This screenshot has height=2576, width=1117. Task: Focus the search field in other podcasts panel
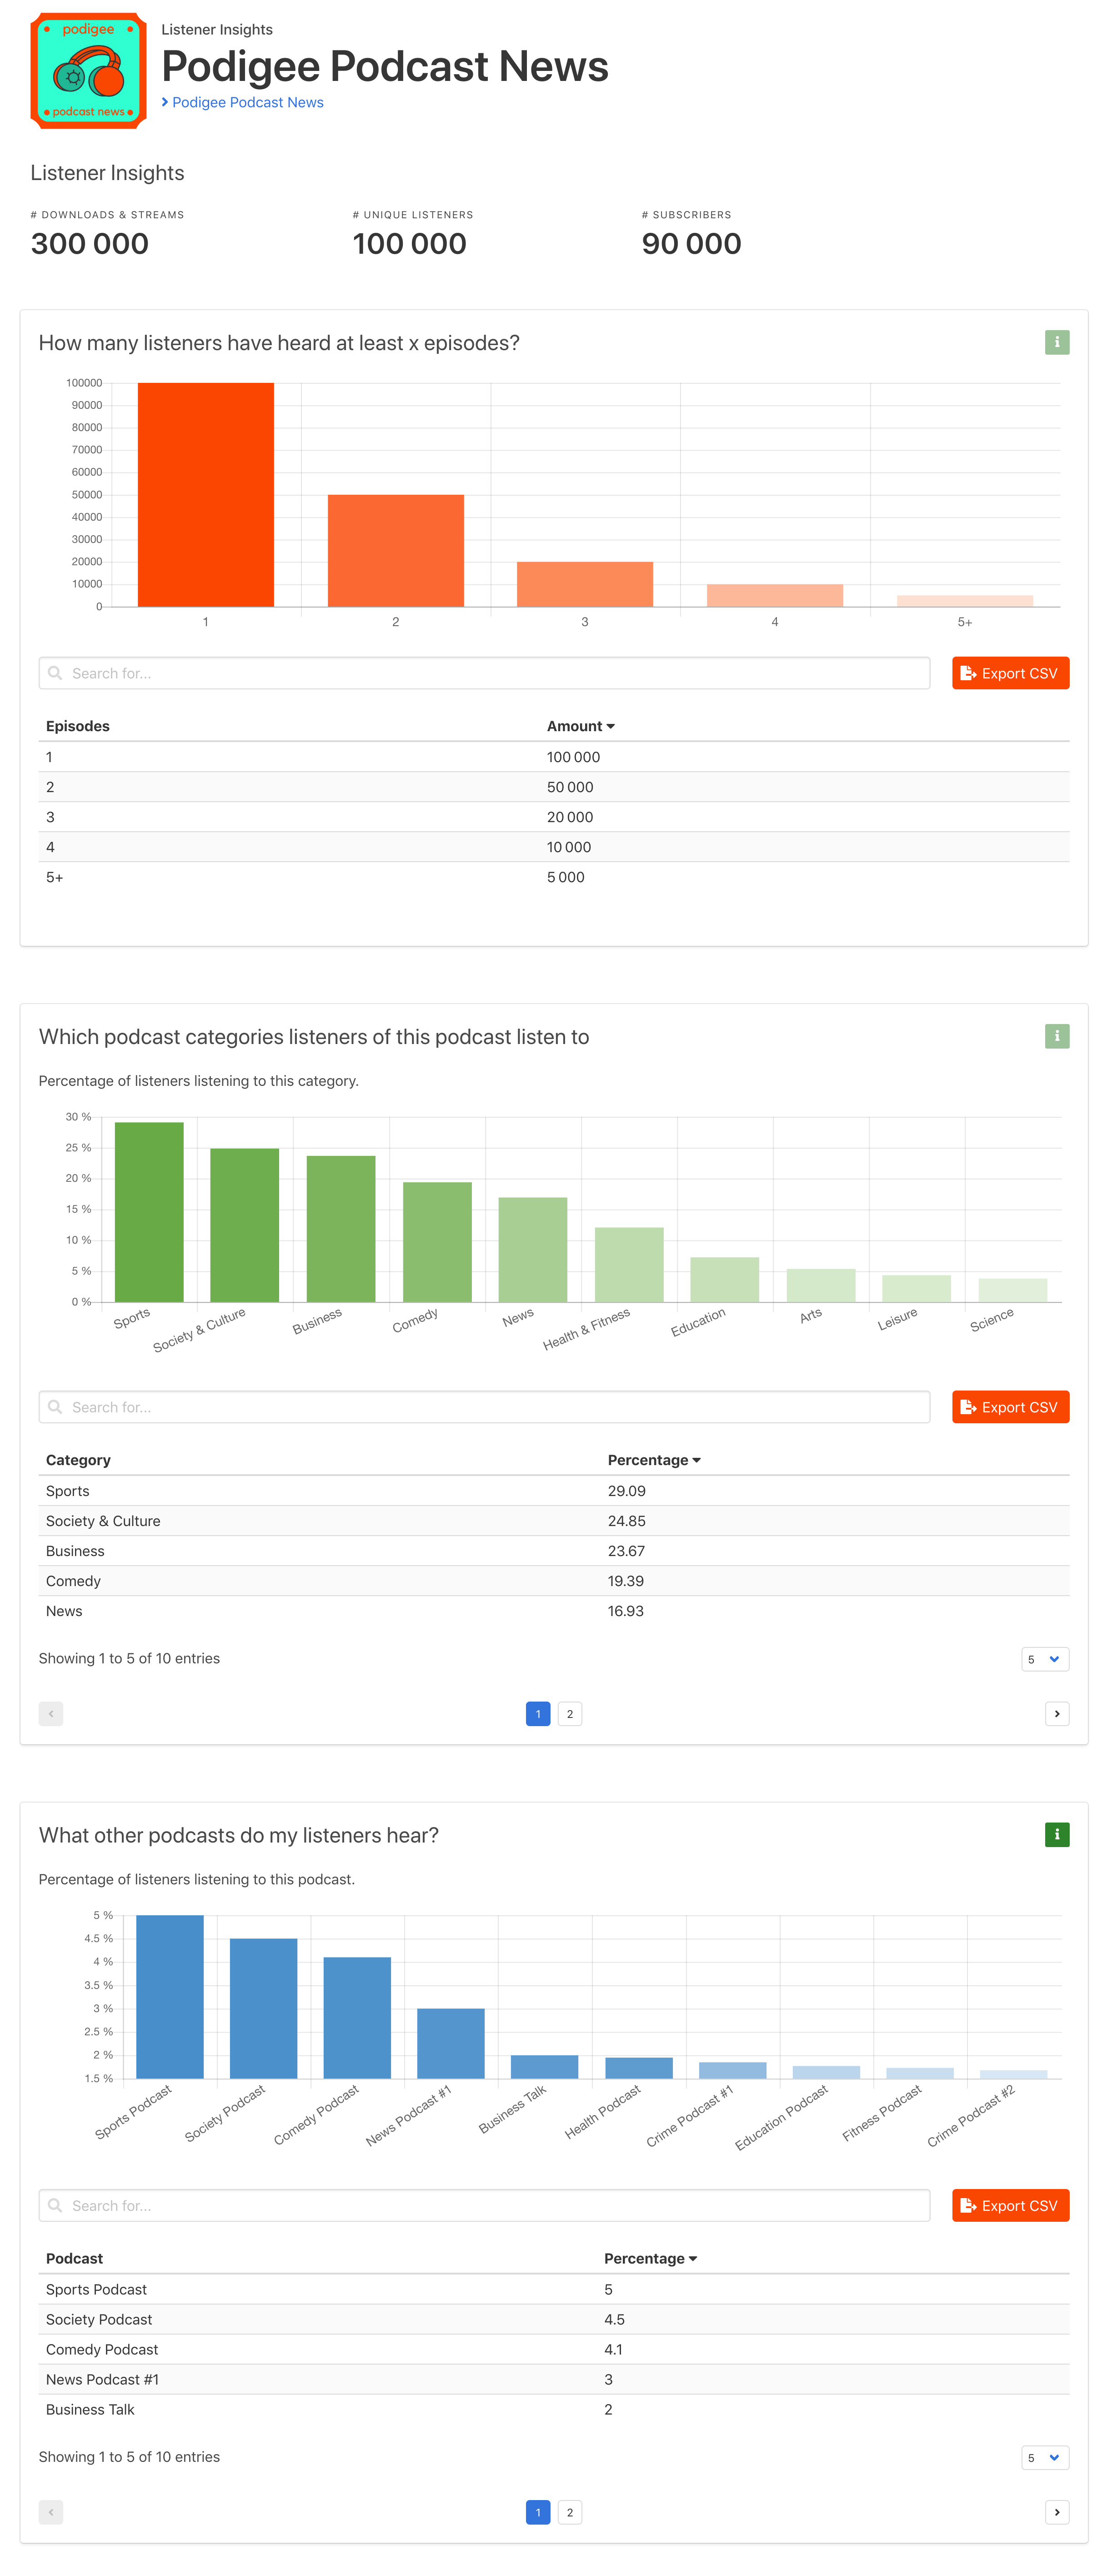tap(484, 2205)
